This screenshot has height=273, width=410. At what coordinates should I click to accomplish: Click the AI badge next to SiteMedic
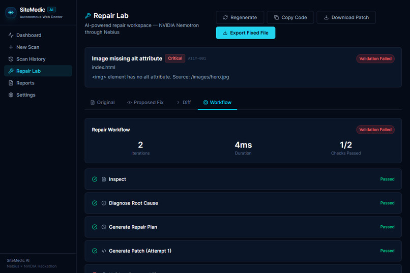[51, 10]
